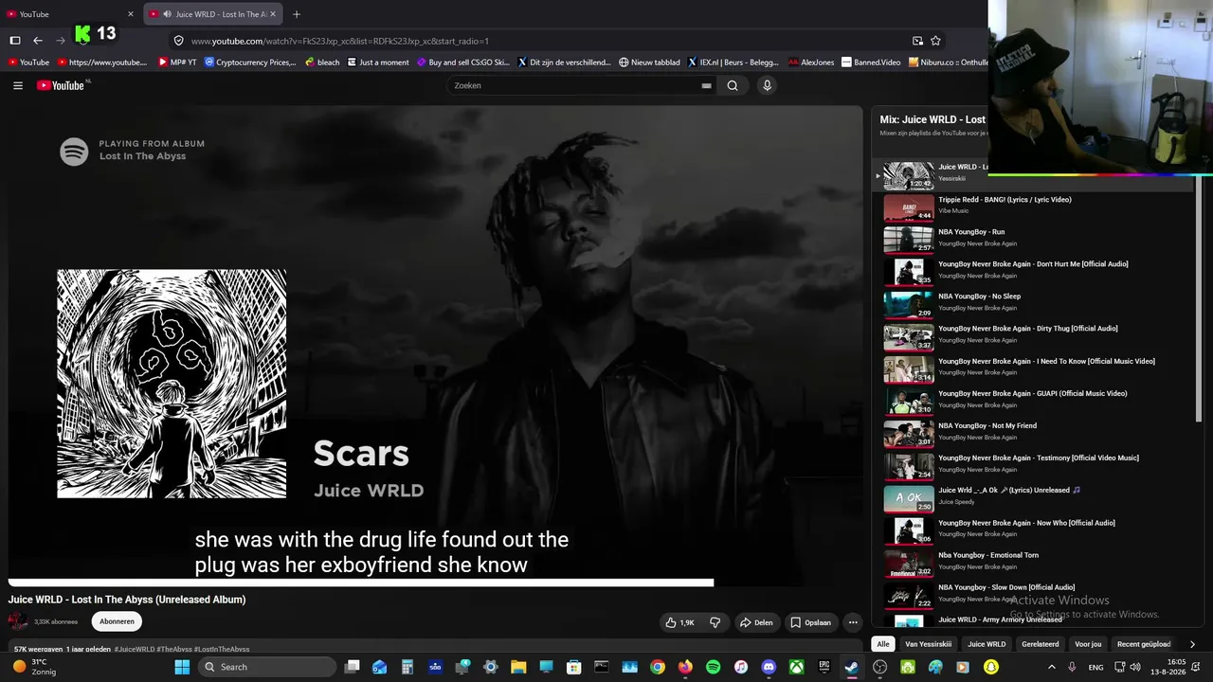Image resolution: width=1213 pixels, height=682 pixels.
Task: Close the Juice WRLD browser tab
Action: [273, 14]
